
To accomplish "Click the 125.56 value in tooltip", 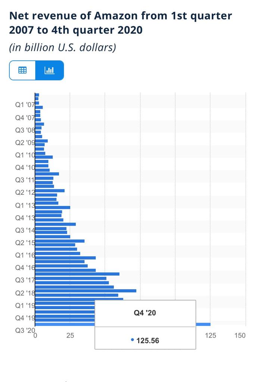I will [147, 340].
